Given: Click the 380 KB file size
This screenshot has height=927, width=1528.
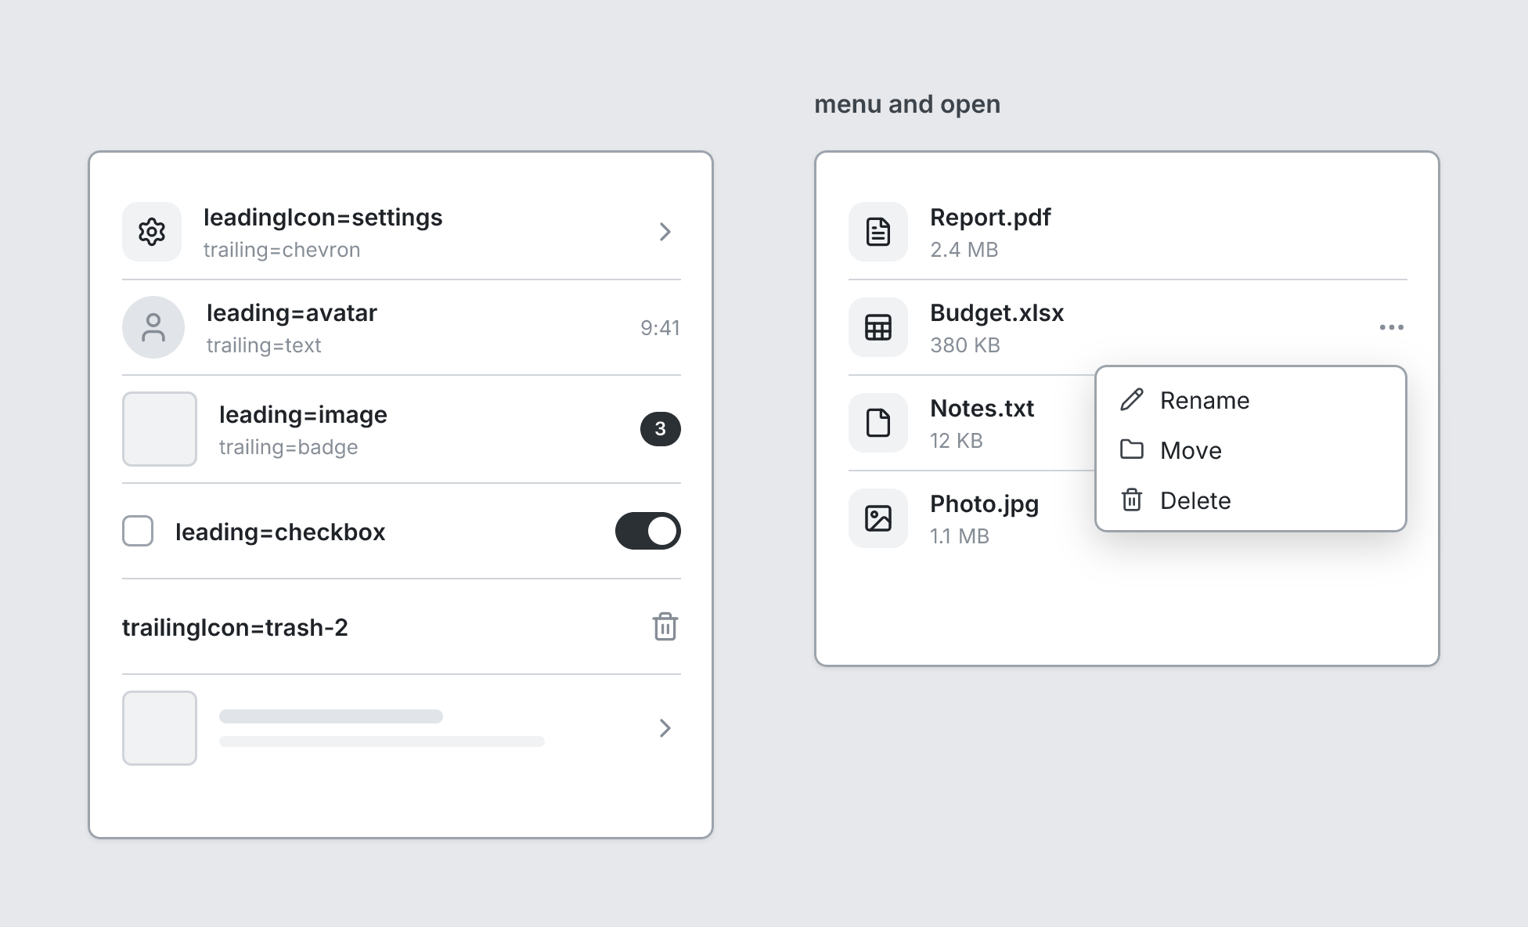Looking at the screenshot, I should point(965,345).
